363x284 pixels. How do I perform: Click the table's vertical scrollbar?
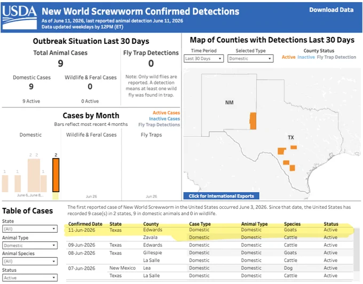[x=357, y=250]
